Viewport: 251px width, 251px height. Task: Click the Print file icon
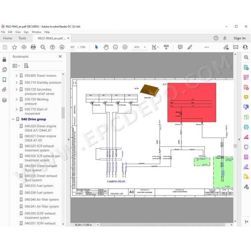(33, 47)
